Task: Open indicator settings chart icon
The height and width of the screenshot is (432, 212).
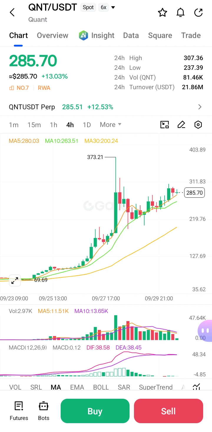Action: (x=196, y=387)
